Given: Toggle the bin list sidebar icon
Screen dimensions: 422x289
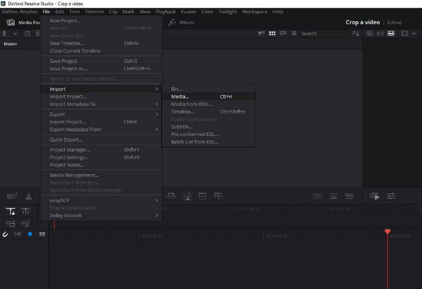Looking at the screenshot, I should pos(6,34).
